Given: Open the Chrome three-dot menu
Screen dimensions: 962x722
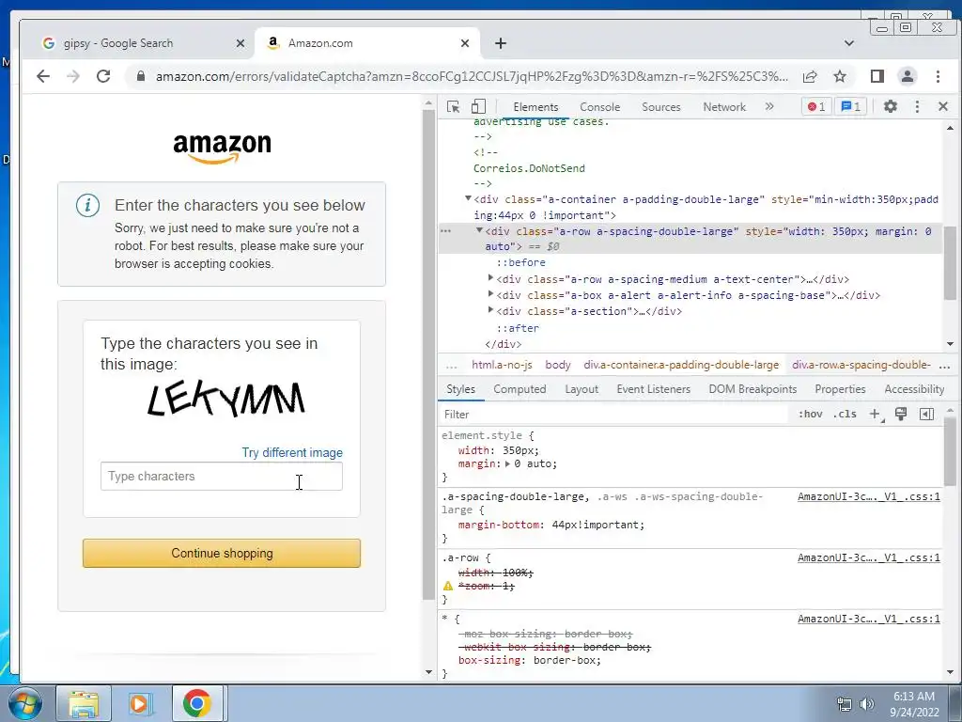Looking at the screenshot, I should (x=938, y=76).
